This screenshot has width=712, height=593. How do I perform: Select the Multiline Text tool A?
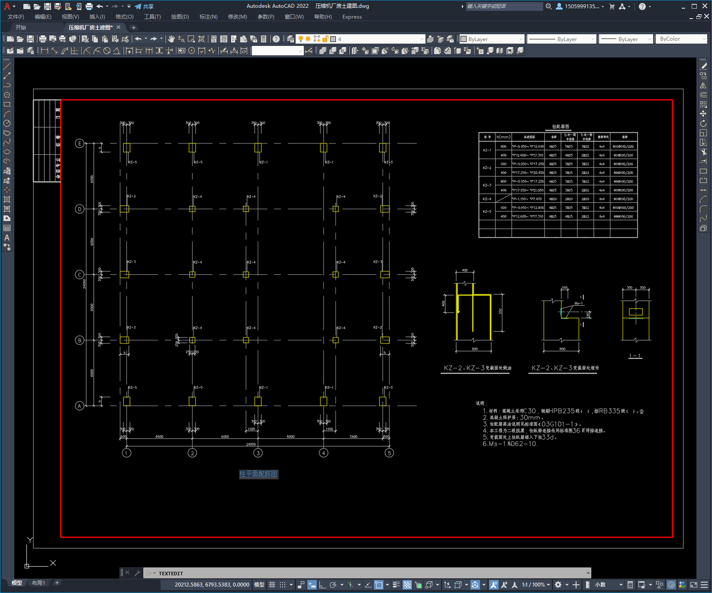click(x=7, y=237)
